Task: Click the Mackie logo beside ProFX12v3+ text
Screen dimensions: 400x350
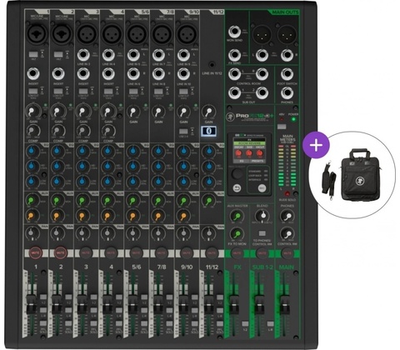Action: tap(229, 116)
